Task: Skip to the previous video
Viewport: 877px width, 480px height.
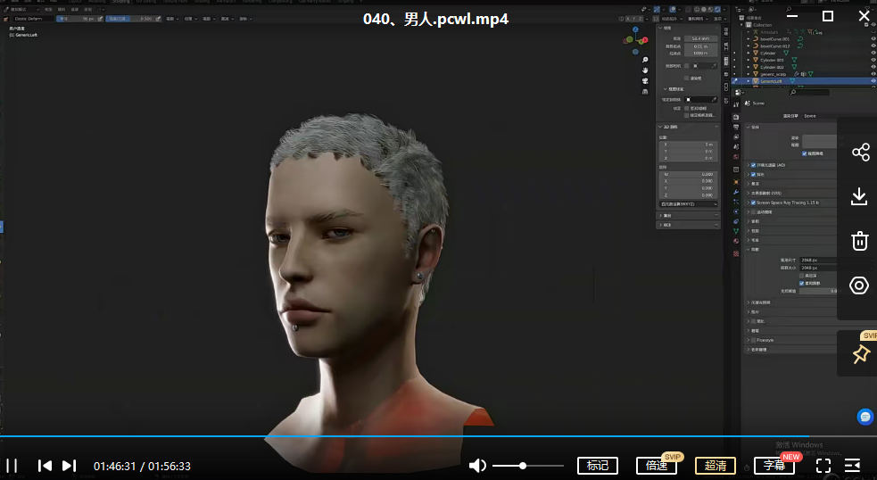Action: [x=45, y=466]
